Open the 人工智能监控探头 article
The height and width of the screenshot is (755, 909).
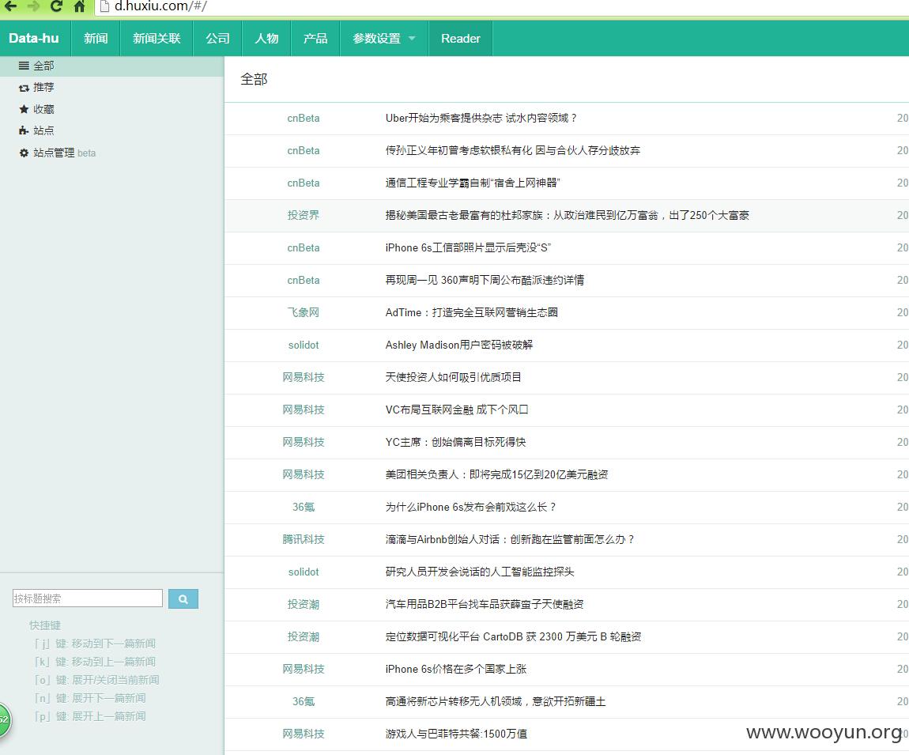(480, 572)
